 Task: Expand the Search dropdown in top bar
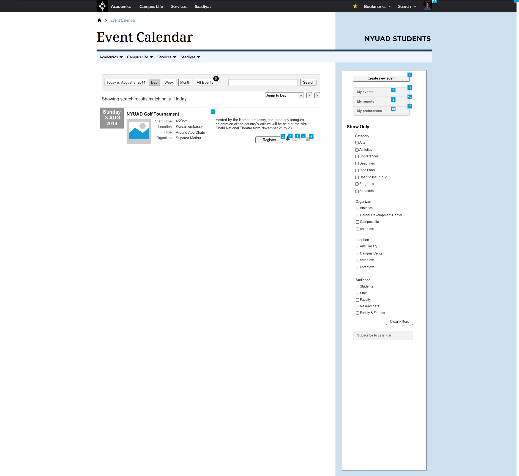[x=407, y=6]
